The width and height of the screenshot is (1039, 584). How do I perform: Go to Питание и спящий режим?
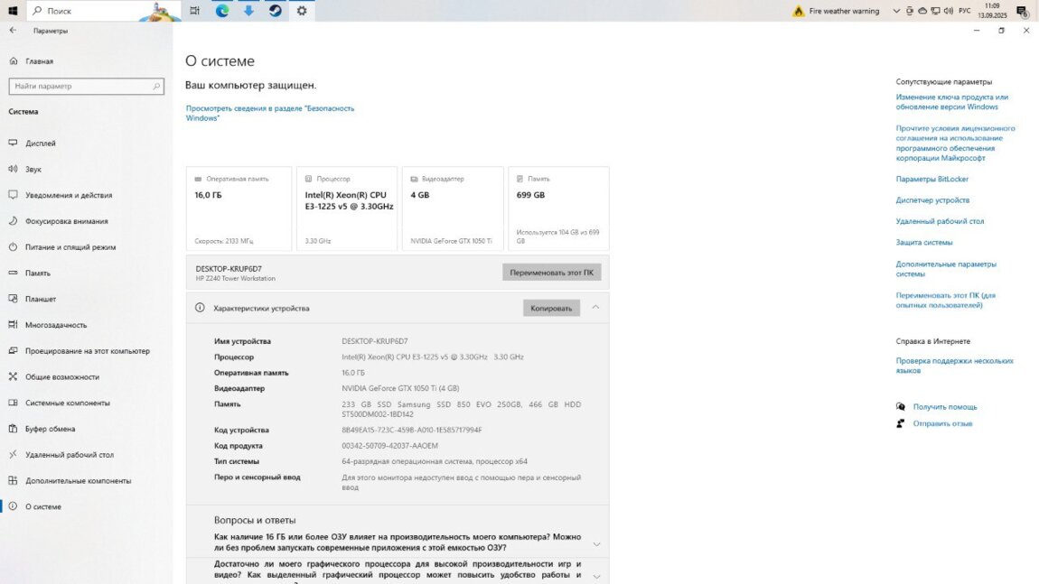70,247
